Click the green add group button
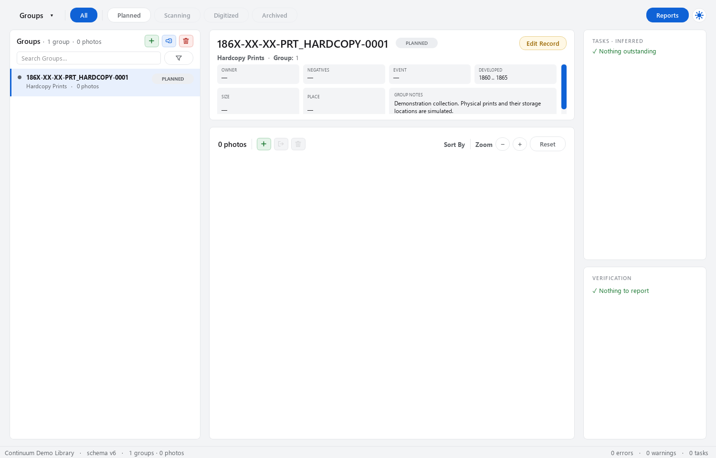Image resolution: width=716 pixels, height=458 pixels. pyautogui.click(x=152, y=41)
